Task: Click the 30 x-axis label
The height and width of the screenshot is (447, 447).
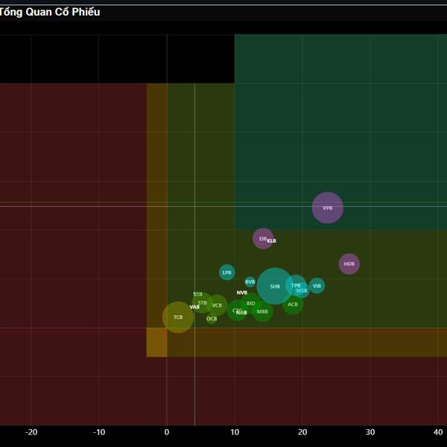Action: tap(370, 432)
